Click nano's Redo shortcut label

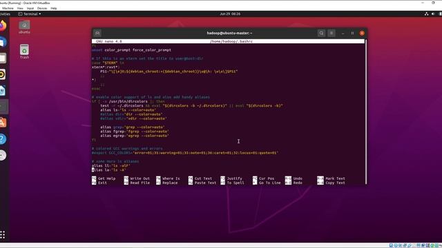coord(298,183)
